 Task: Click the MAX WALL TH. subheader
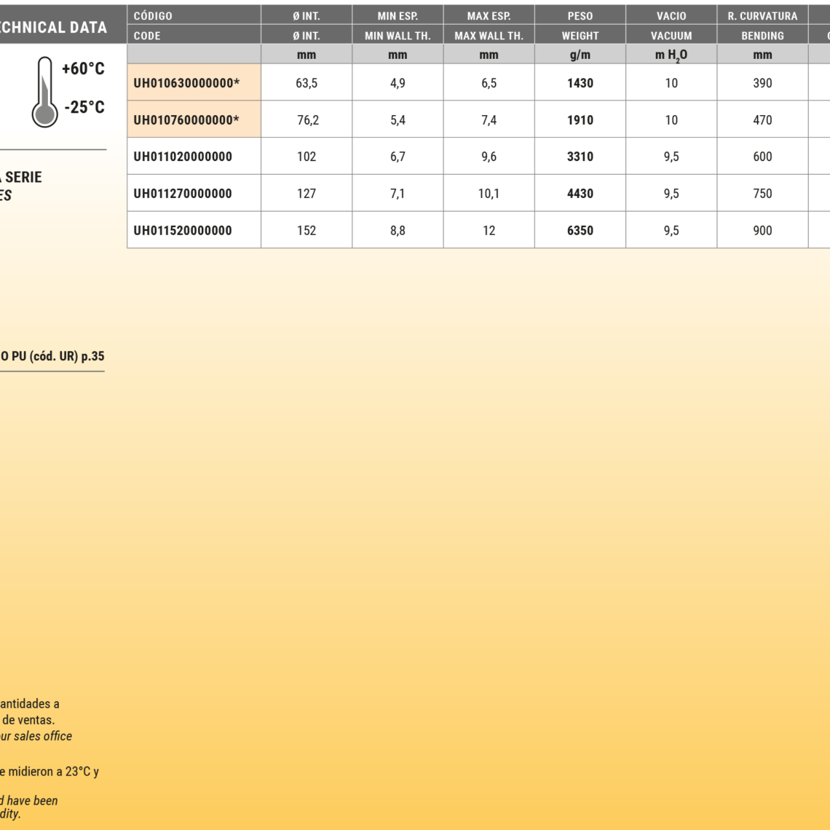pyautogui.click(x=489, y=36)
